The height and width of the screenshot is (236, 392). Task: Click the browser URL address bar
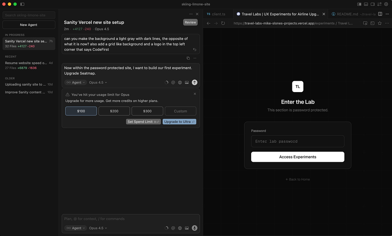click(x=293, y=23)
